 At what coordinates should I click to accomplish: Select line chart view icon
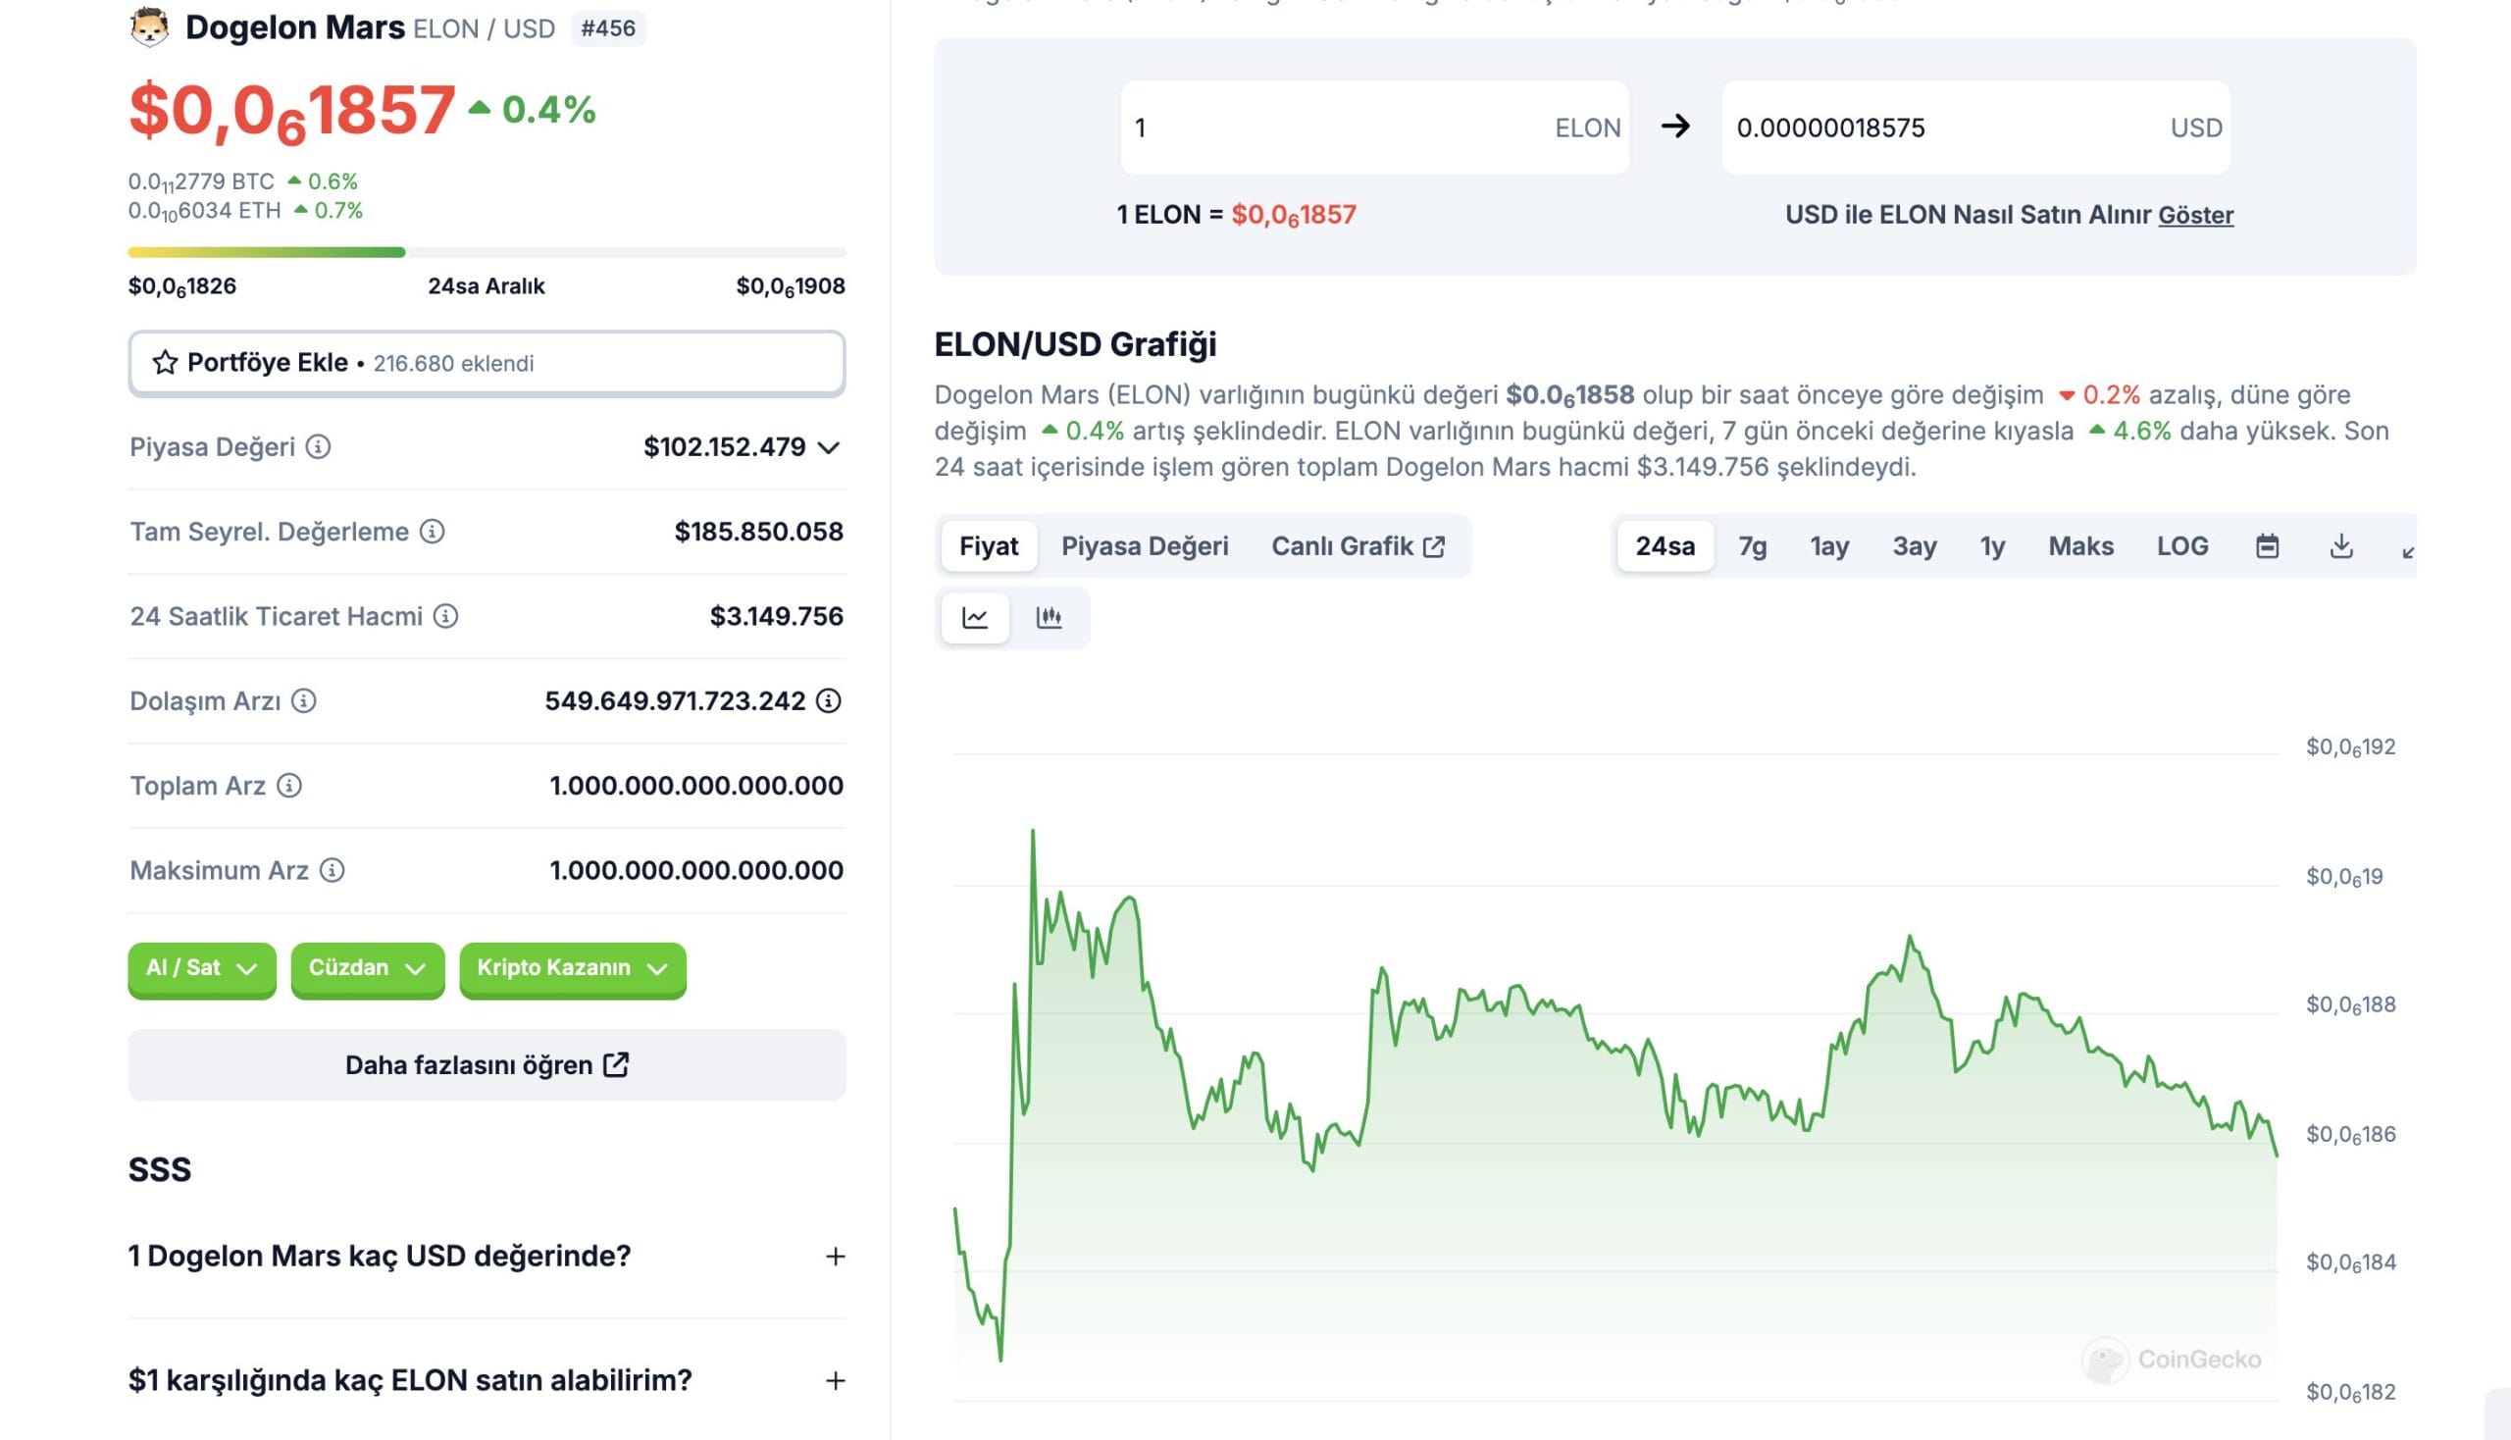(975, 618)
